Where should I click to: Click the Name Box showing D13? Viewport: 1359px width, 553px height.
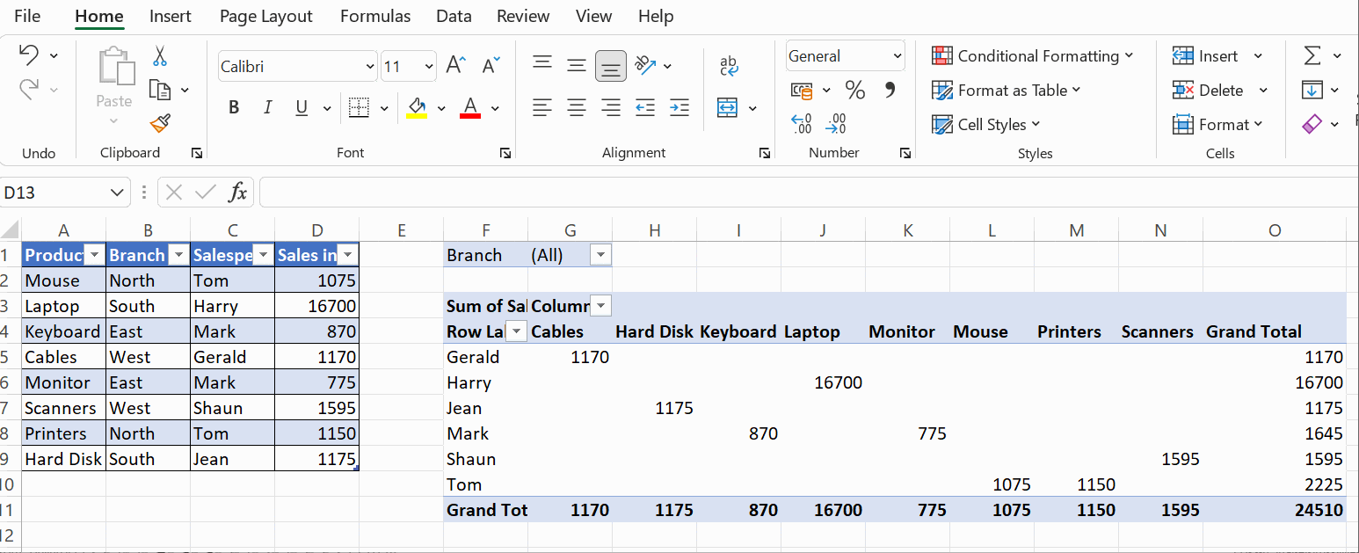pyautogui.click(x=53, y=191)
